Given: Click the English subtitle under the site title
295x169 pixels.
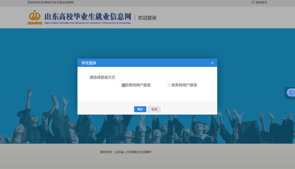Looking at the screenshot, I should (x=88, y=23).
